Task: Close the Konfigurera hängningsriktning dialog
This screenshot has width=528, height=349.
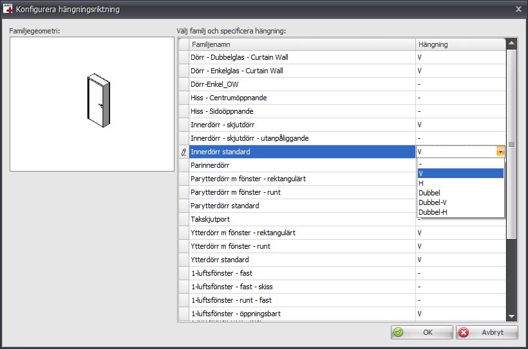Action: tap(518, 9)
